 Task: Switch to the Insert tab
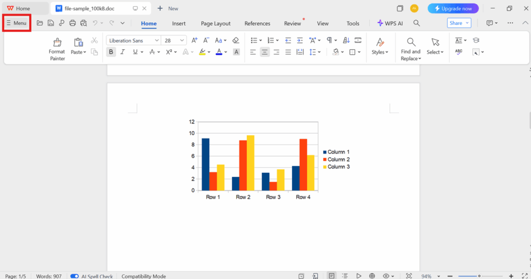(x=178, y=23)
